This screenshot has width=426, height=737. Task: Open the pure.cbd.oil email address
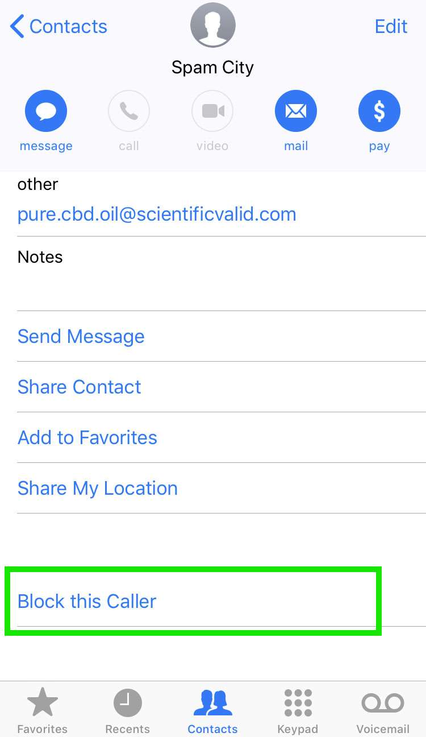click(157, 214)
